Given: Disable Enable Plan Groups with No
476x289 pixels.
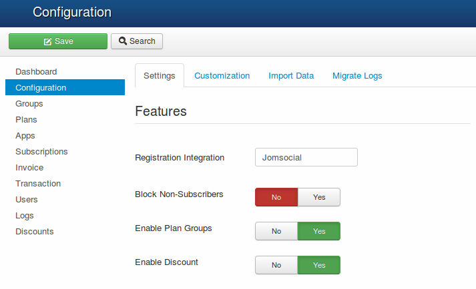Looking at the screenshot, I should point(276,231).
